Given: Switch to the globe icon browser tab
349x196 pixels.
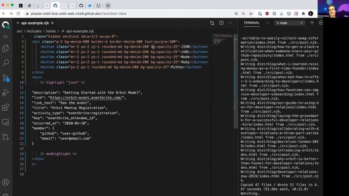Looking at the screenshot, I should pyautogui.click(x=29, y=6).
